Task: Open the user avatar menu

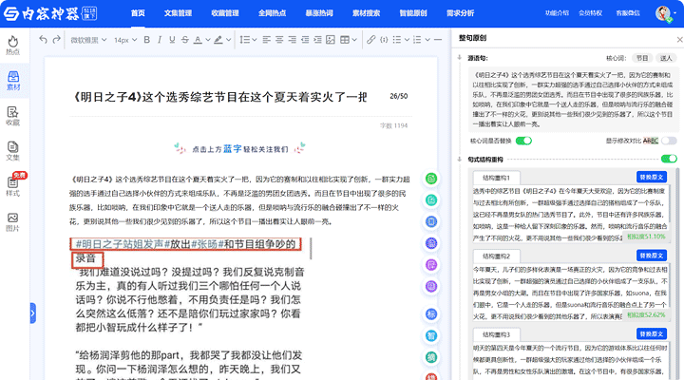Action: [x=665, y=13]
